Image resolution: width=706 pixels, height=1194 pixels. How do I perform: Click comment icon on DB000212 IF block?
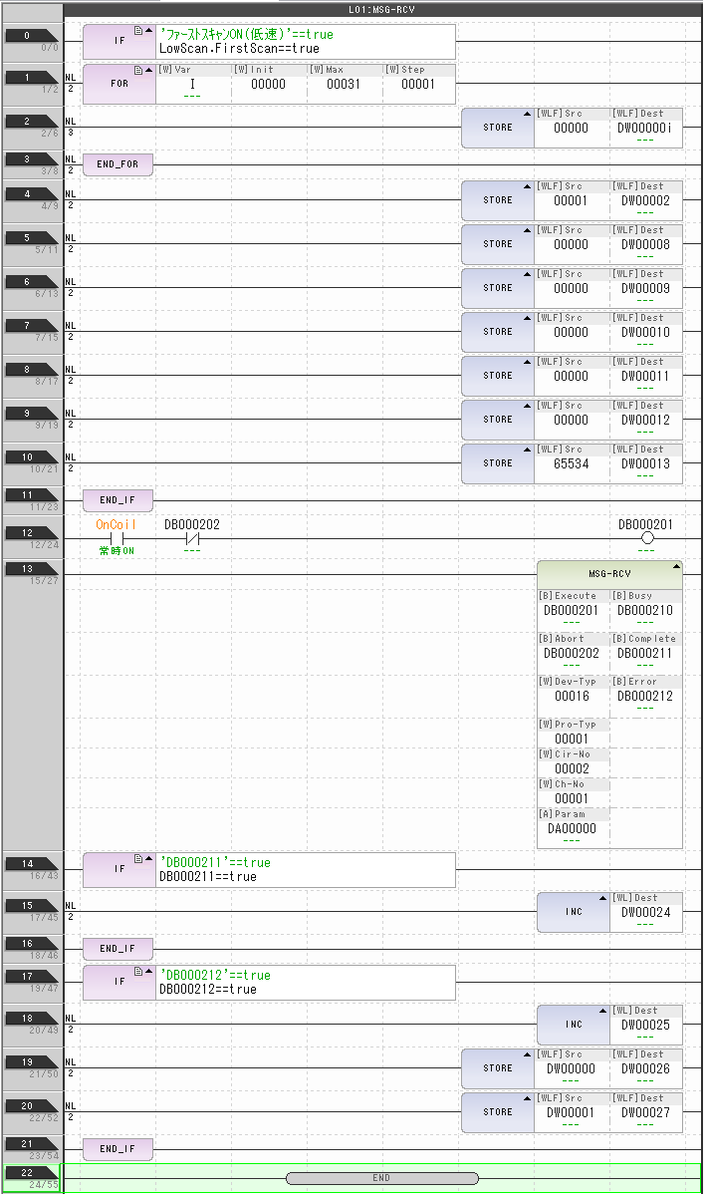tap(138, 972)
